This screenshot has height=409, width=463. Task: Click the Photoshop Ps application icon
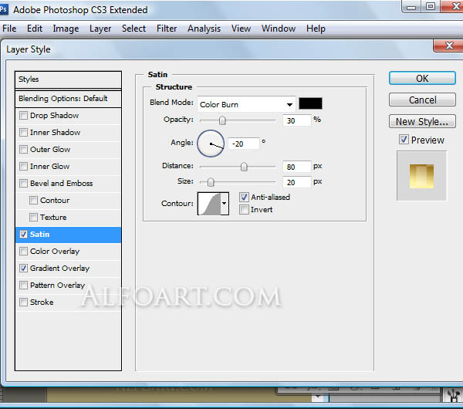tap(3, 9)
